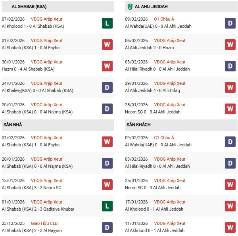The image size is (238, 236).
Task: Open match Al Shabab 1 - 0 Al Fayha in top list
Action: coord(32,48)
